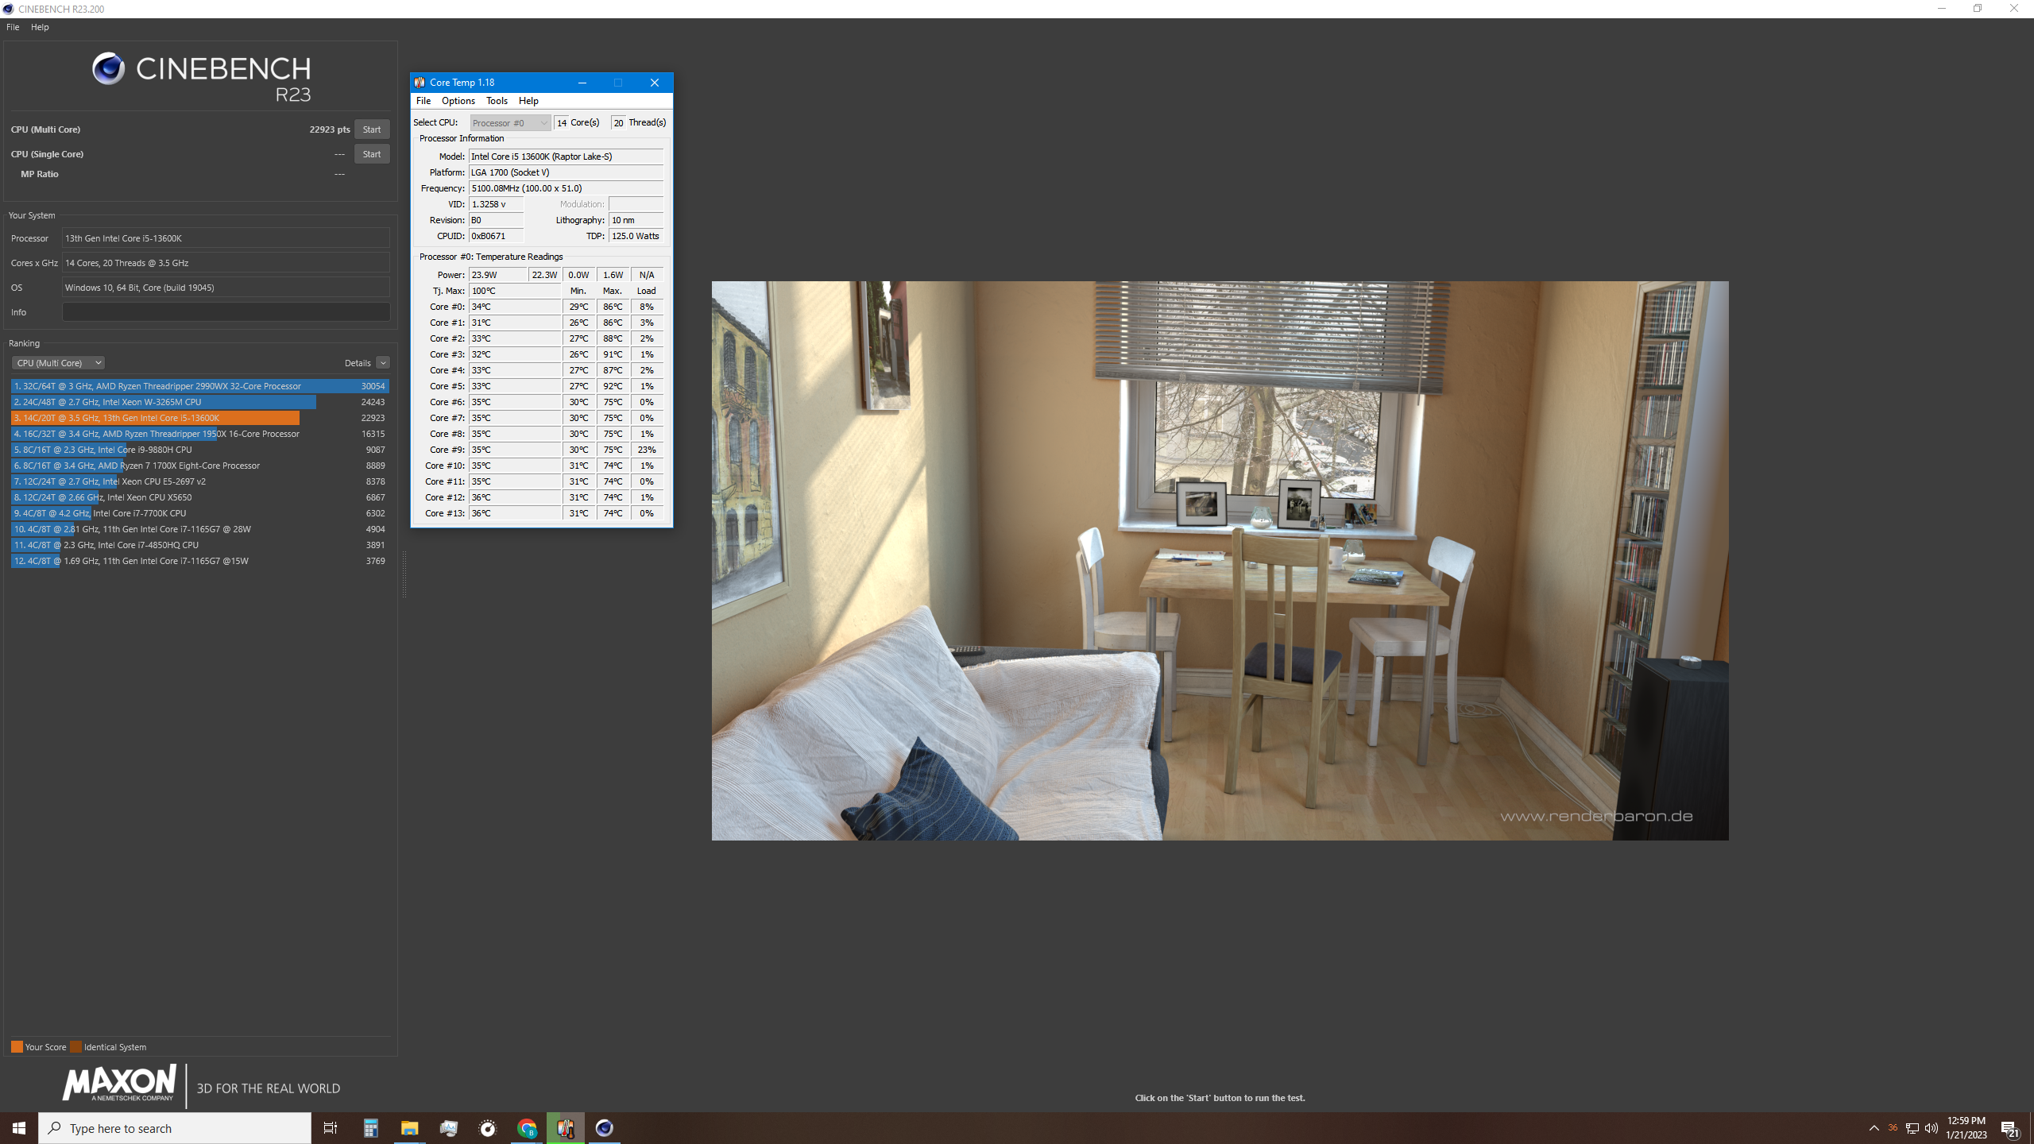This screenshot has height=1144, width=2034.
Task: Open Core Temp Help menu
Action: coord(528,101)
